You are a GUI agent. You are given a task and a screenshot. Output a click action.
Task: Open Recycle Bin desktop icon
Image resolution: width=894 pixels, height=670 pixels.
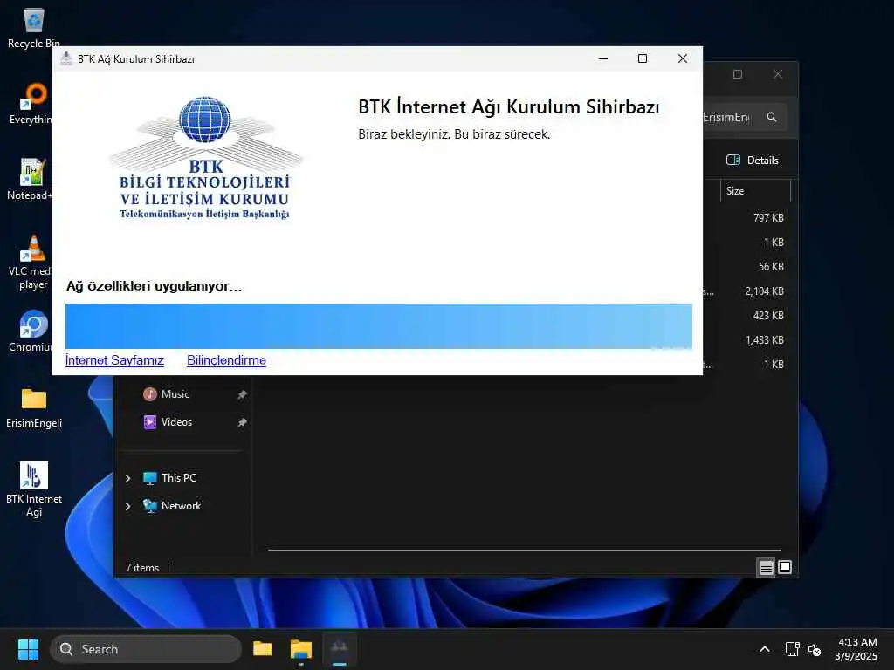[x=34, y=28]
